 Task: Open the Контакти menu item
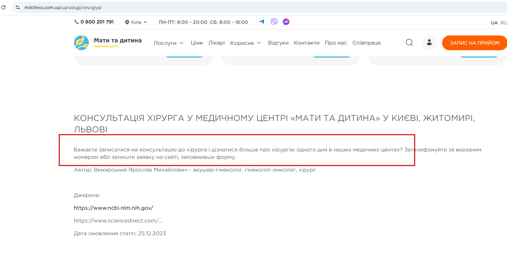(307, 43)
